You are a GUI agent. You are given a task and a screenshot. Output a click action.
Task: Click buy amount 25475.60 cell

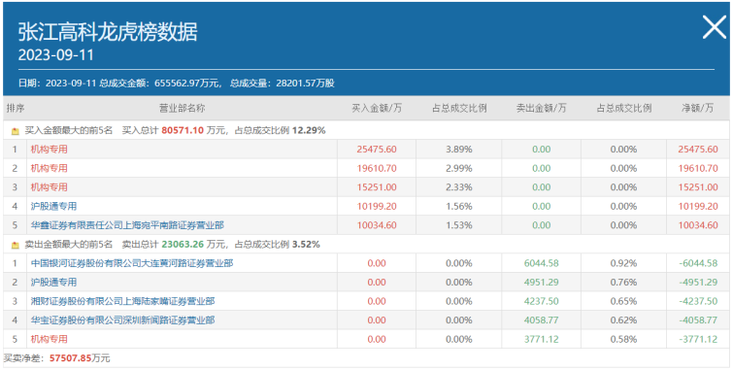pyautogui.click(x=377, y=150)
